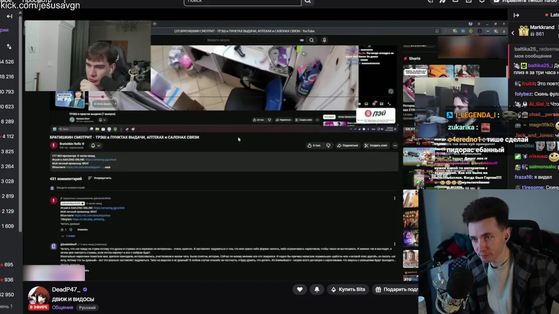559x314 pixels.
Task: Open the YouTube on-screen keyboard icon
Action: [302, 40]
